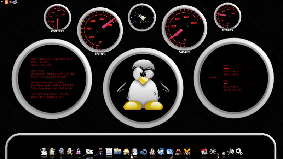Screen dimensions: 283x159
Task: Click the blue circular arrow dock icon
Action: [x=144, y=152]
